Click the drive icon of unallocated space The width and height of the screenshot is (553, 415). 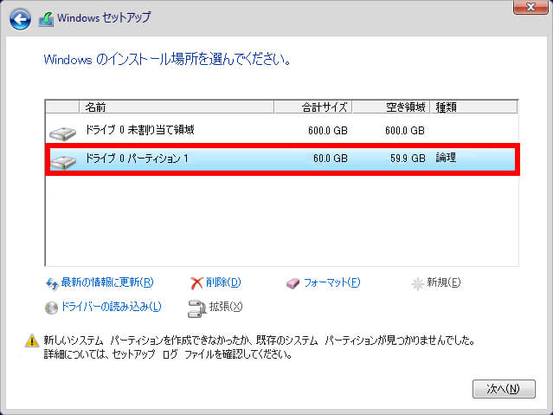pos(62,132)
